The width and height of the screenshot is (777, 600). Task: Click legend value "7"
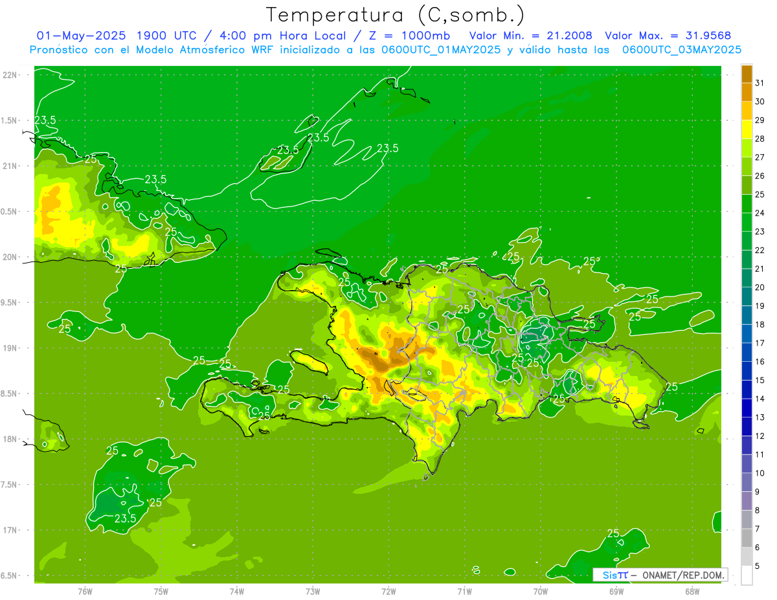pyautogui.click(x=757, y=529)
